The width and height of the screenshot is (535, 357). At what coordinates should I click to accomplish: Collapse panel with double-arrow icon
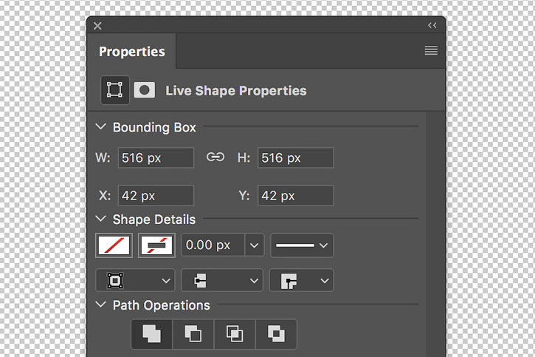click(432, 25)
